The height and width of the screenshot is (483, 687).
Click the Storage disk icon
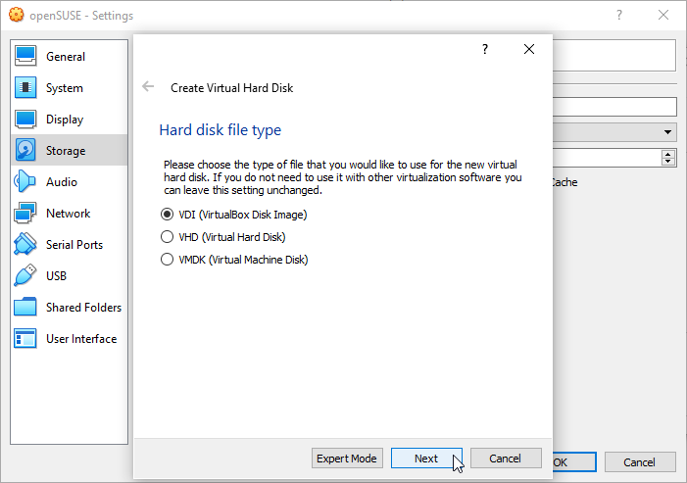(26, 151)
